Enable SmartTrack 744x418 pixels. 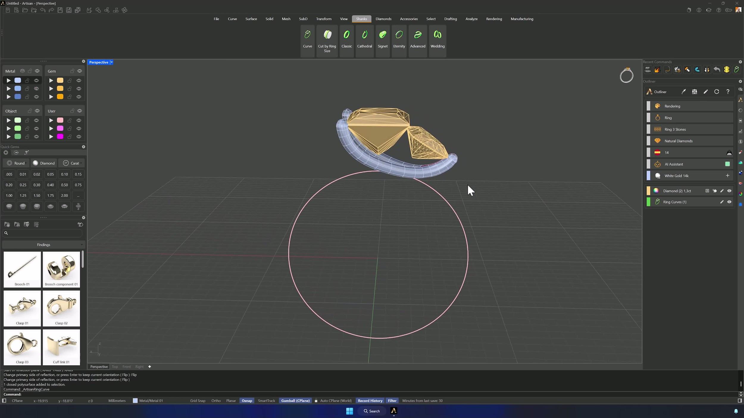266,401
